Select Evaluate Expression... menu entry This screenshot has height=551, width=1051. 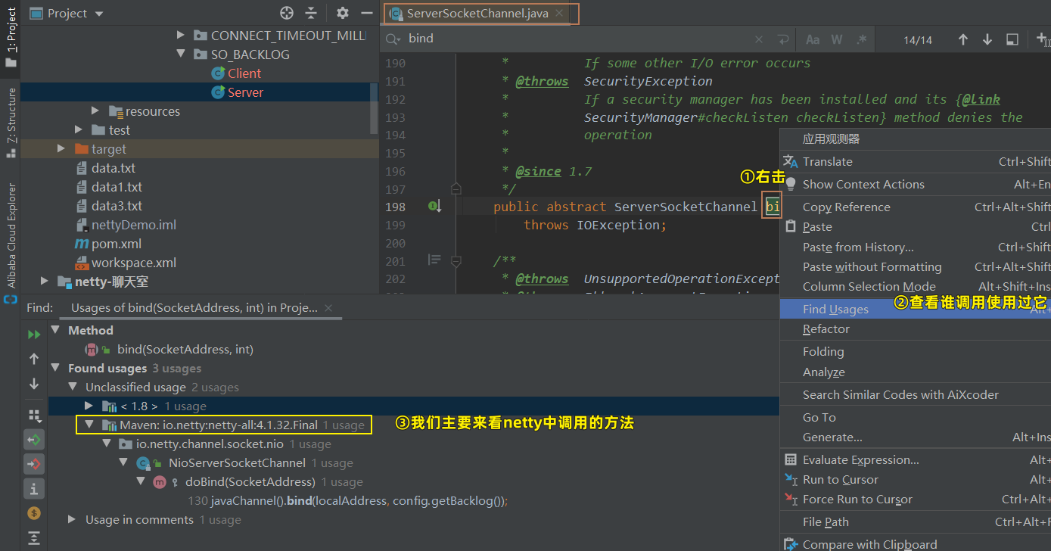[x=916, y=459]
